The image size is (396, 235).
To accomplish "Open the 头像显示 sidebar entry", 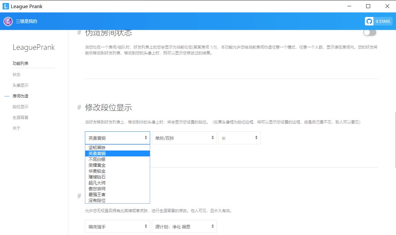I will pos(20,85).
